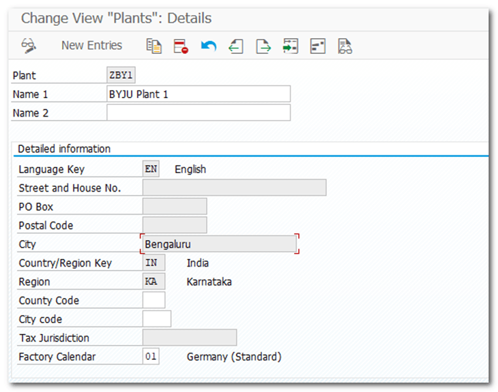The image size is (498, 392).
Task: Click the Copy As icon
Action: point(154,46)
